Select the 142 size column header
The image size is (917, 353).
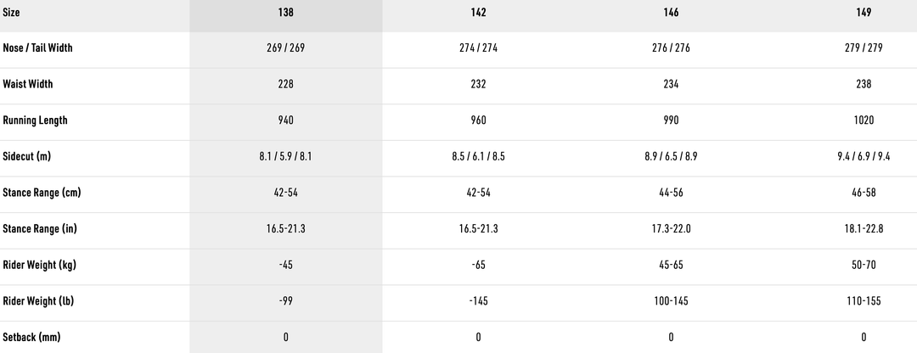478,13
